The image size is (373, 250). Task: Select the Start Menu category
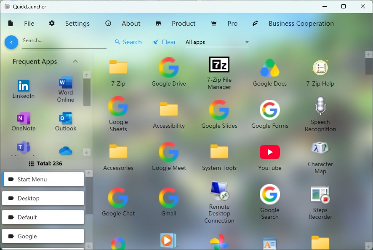tap(43, 179)
